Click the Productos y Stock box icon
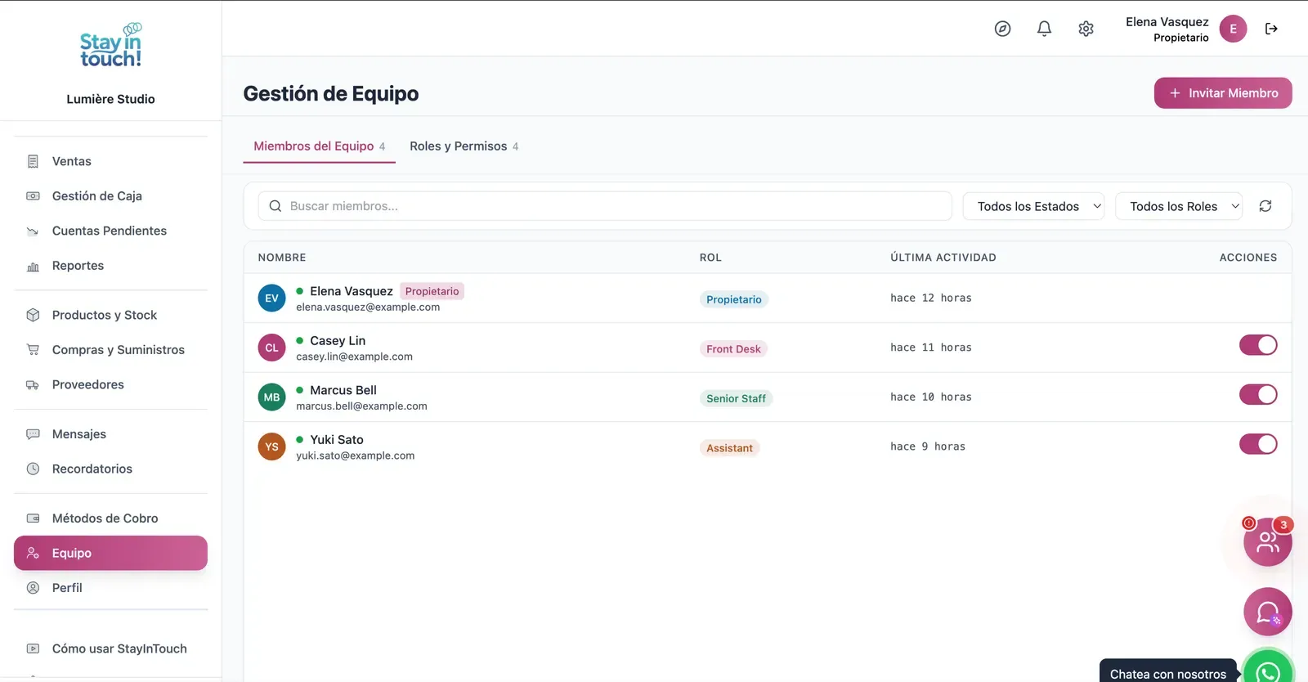This screenshot has width=1308, height=682. [x=33, y=315]
